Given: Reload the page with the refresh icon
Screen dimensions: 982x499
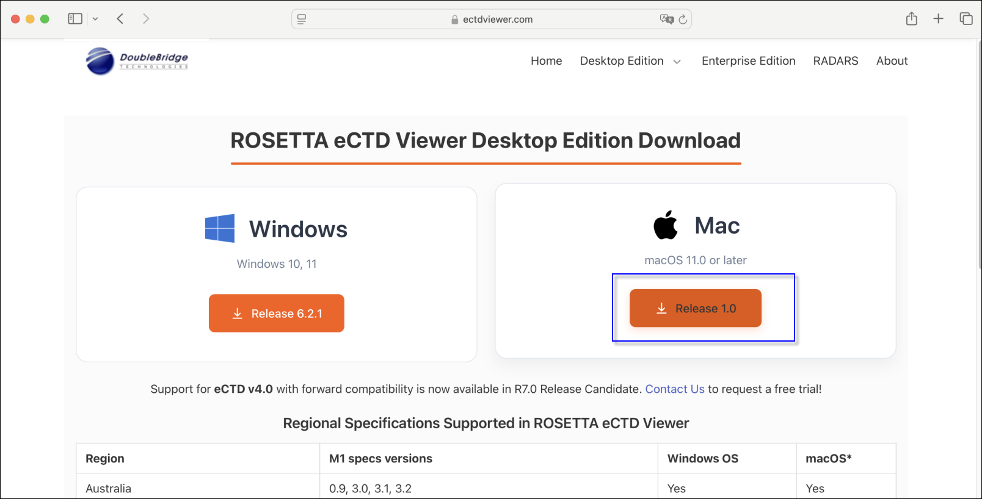Looking at the screenshot, I should pos(683,20).
